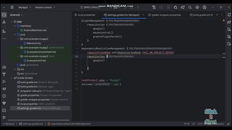Sync project with Gradle files
The height and width of the screenshot is (130, 232).
click(183, 7)
